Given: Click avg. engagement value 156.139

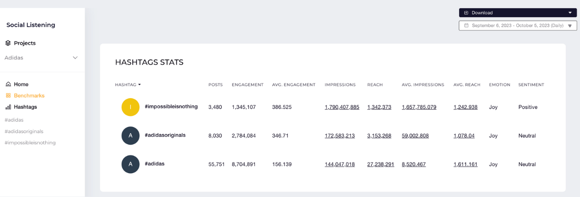Looking at the screenshot, I should [x=282, y=164].
